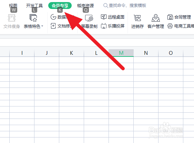Open the 表格特色 icon

(x=33, y=18)
